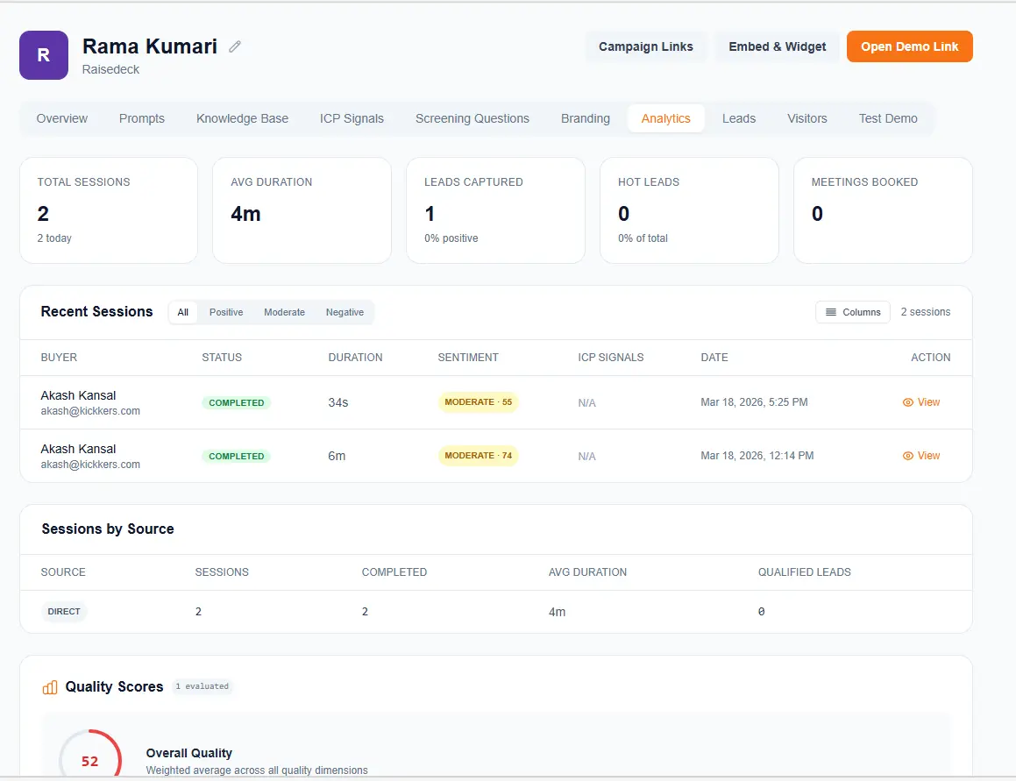Click the Hot Leads card

coord(689,210)
